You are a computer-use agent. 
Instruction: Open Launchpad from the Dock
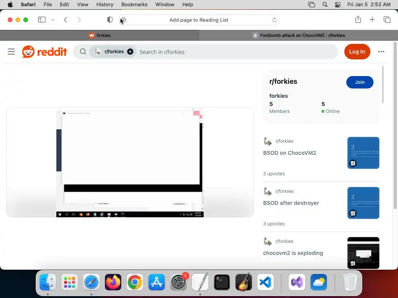(x=70, y=282)
